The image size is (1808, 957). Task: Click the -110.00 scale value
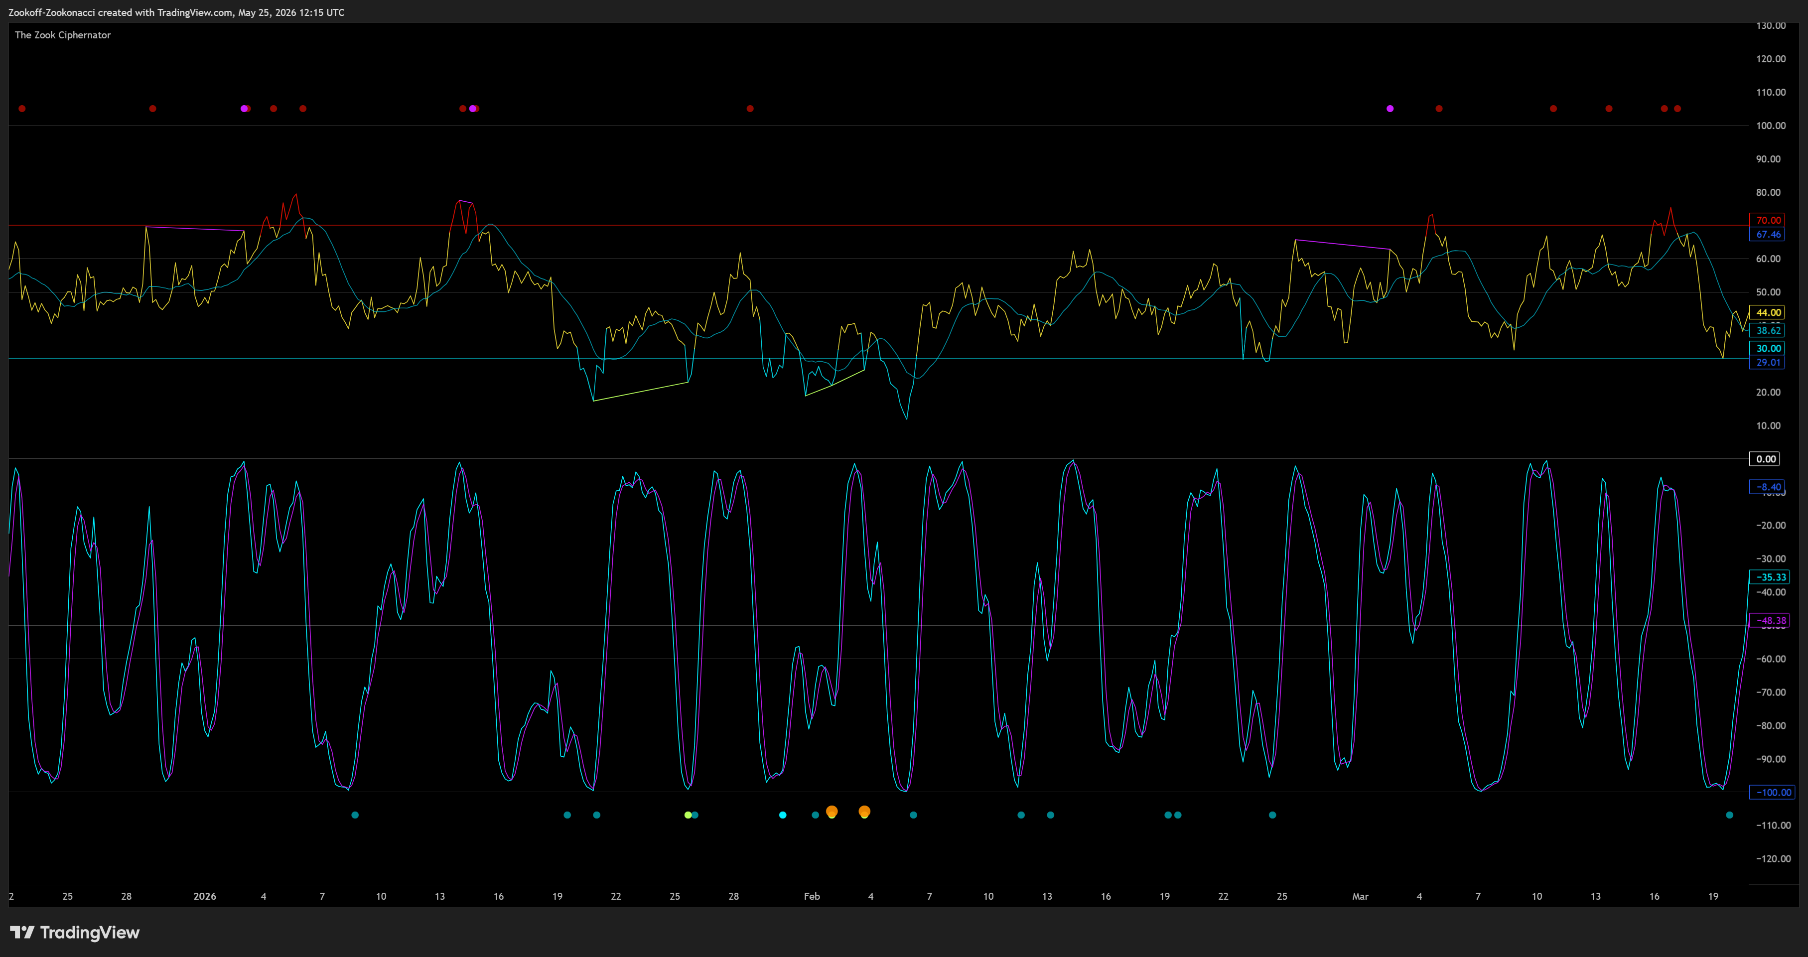tap(1773, 825)
